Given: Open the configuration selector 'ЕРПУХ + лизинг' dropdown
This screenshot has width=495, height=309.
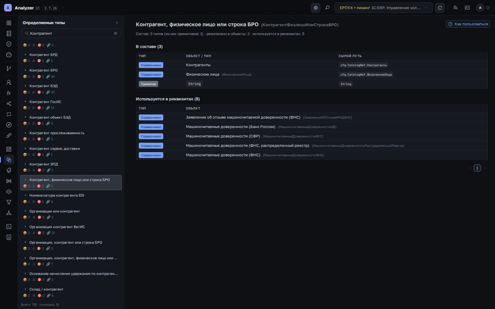Looking at the screenshot, I should click(383, 8).
